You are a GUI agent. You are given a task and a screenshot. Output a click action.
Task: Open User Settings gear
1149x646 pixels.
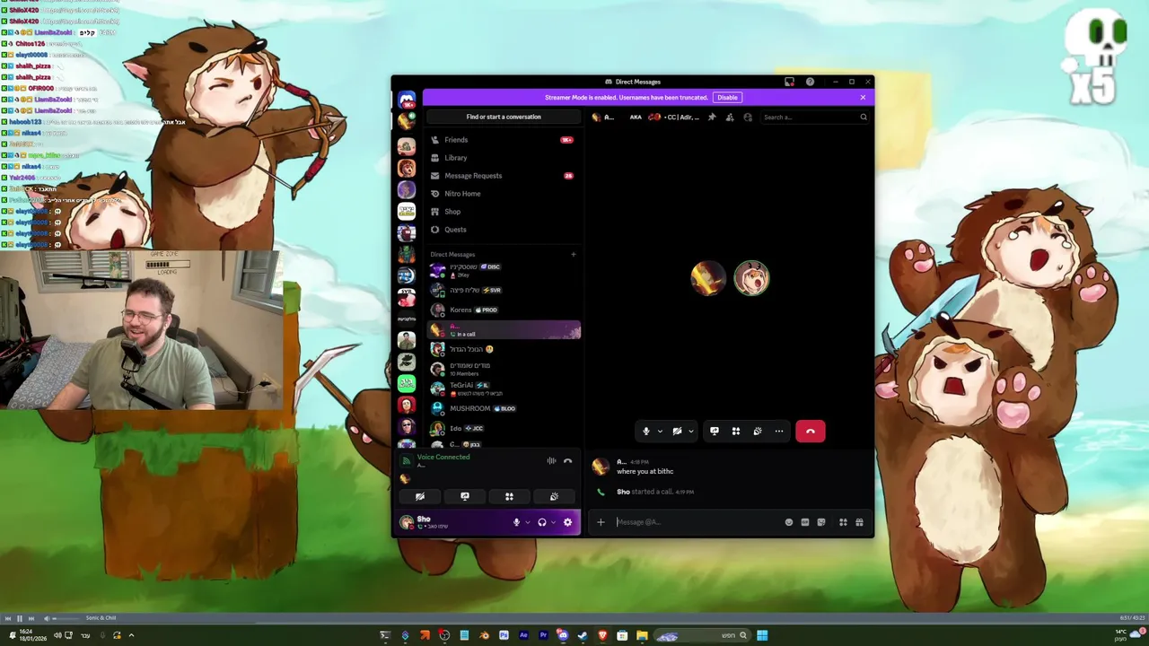567,522
